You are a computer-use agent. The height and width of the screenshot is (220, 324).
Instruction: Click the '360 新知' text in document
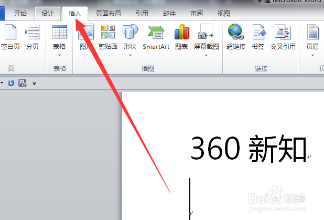249,149
